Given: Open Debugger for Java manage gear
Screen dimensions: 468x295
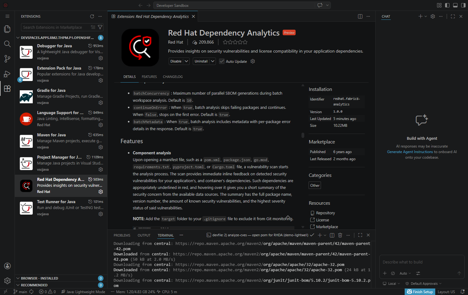Looking at the screenshot, I should pyautogui.click(x=101, y=58).
